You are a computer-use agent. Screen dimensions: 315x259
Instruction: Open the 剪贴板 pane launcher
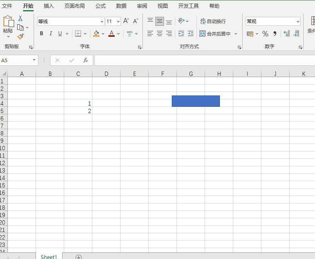(31, 47)
